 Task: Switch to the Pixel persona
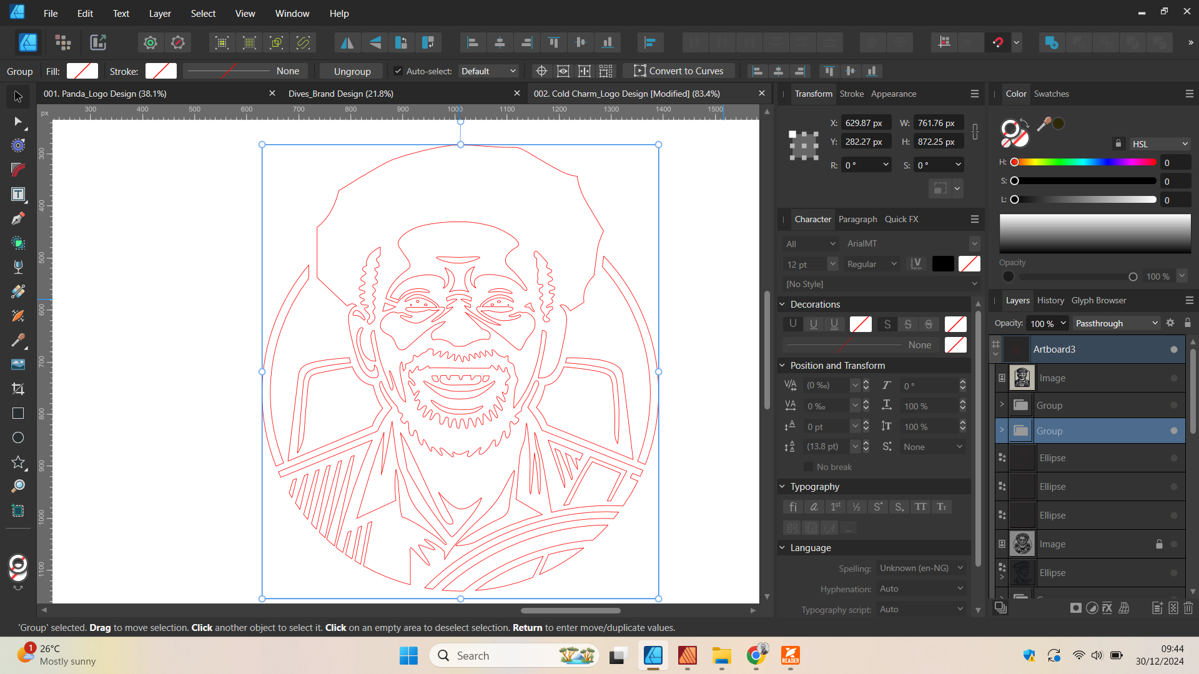pyautogui.click(x=63, y=42)
